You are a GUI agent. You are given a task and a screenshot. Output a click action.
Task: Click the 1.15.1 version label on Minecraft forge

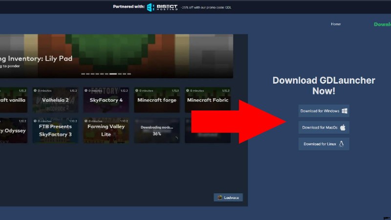175,91
